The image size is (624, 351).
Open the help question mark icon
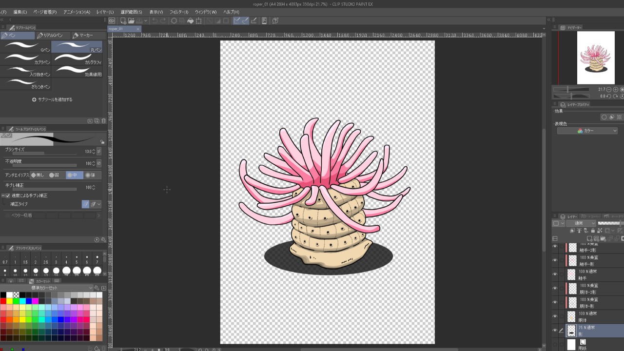[275, 21]
